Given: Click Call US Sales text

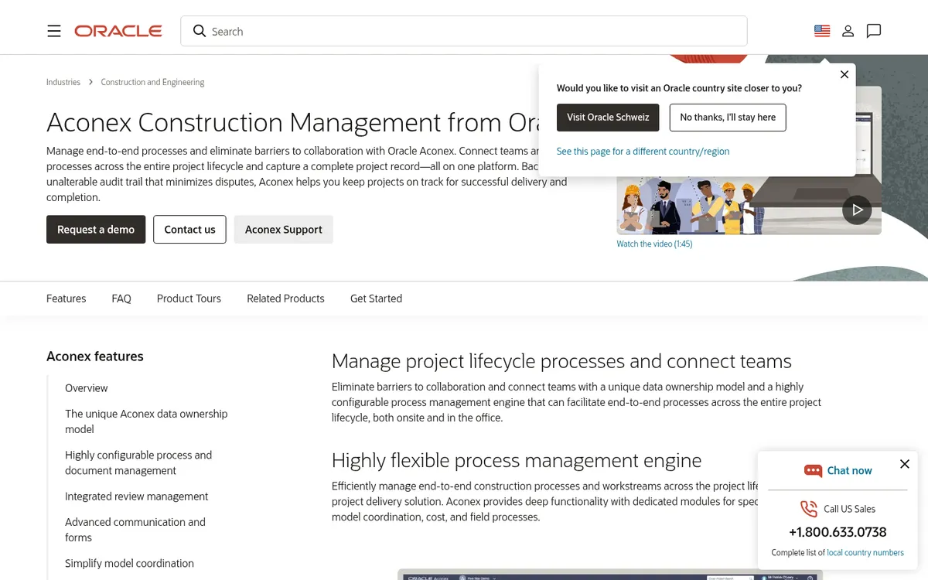Looking at the screenshot, I should click(849, 509).
